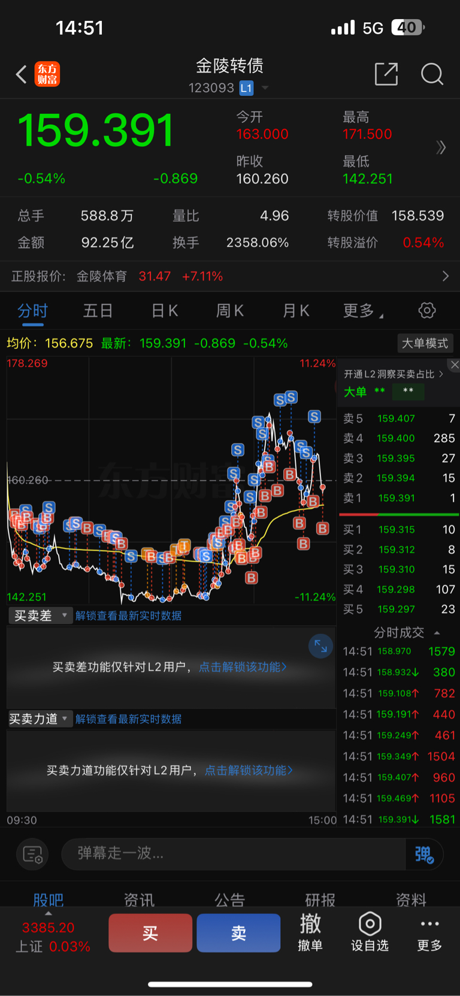The height and width of the screenshot is (996, 460).
Task: Tap the 上证 index 3385.20 ticker
Action: click(x=52, y=937)
